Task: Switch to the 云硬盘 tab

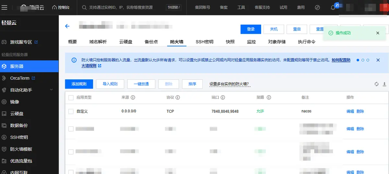Action: click(126, 42)
